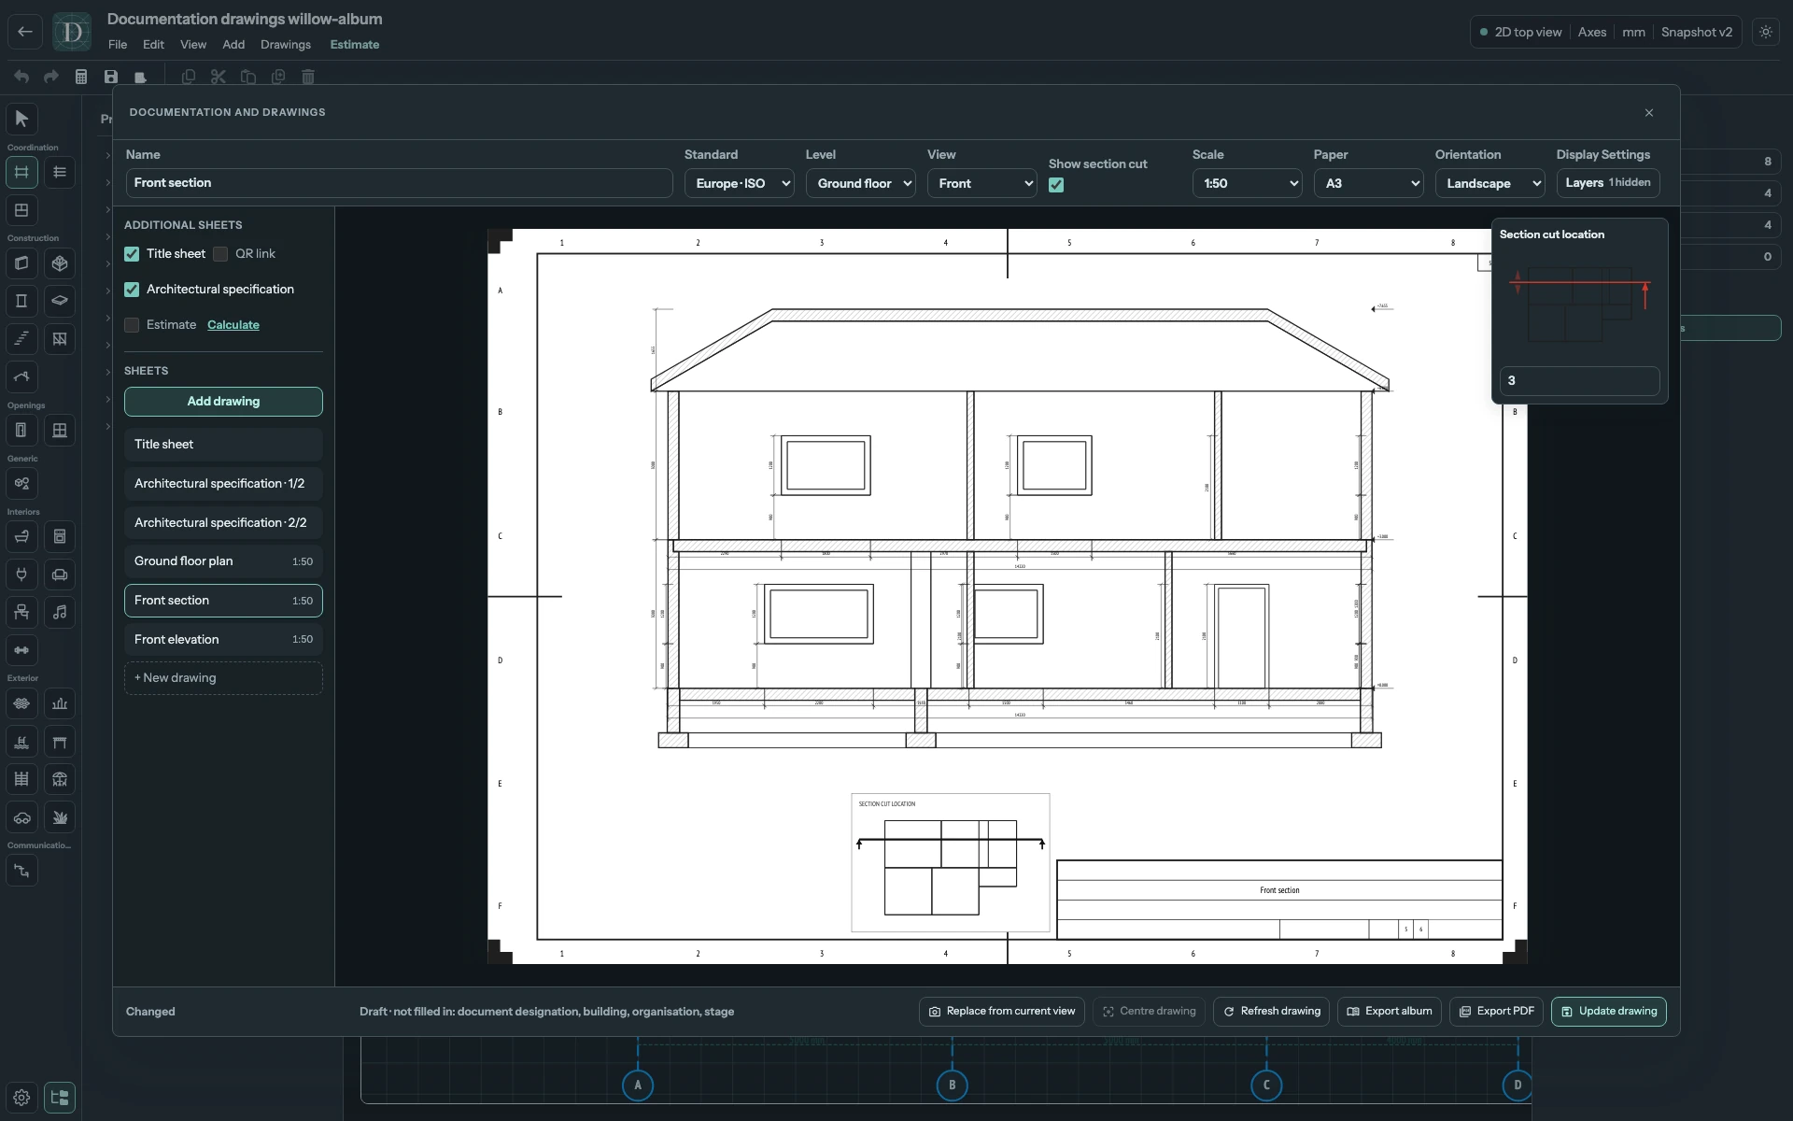
Task: Click the calculator icon in toolbar
Action: tap(81, 77)
